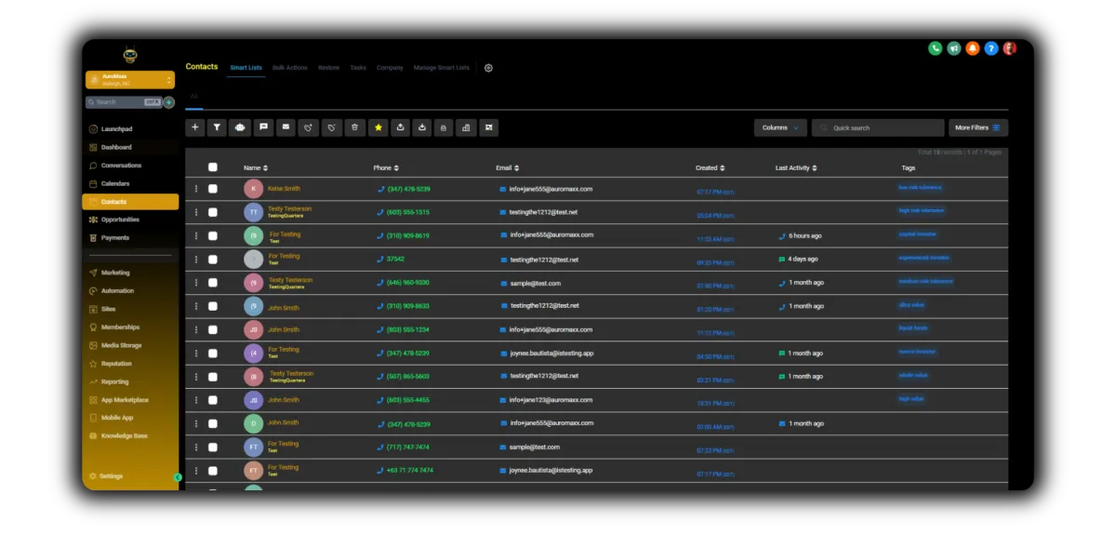Click the green plus button beside sidebar search
Image resolution: width=1116 pixels, height=534 pixels.
[x=168, y=102]
